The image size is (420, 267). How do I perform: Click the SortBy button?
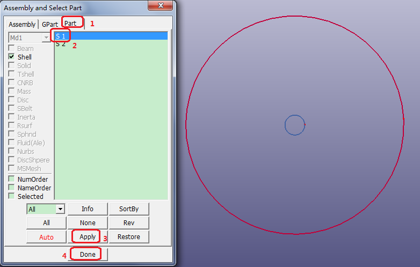tap(129, 209)
